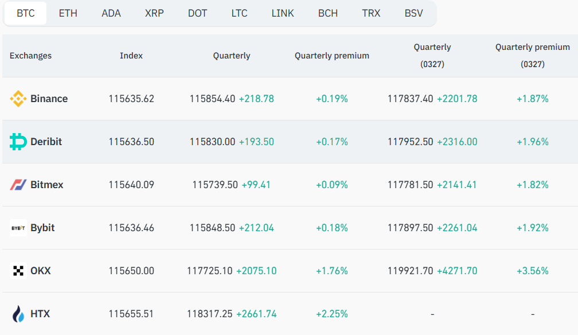Viewport: 578px width, 335px height.
Task: Select the LTC tab
Action: click(x=239, y=13)
